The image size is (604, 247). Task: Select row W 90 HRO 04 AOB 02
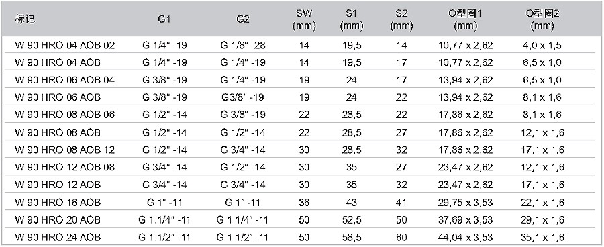tap(301, 45)
